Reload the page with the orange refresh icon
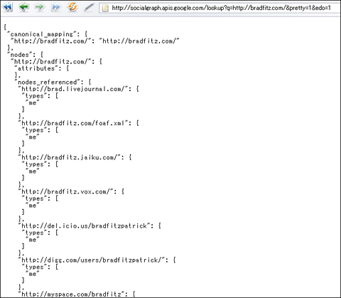341x298 pixels. click(72, 7)
